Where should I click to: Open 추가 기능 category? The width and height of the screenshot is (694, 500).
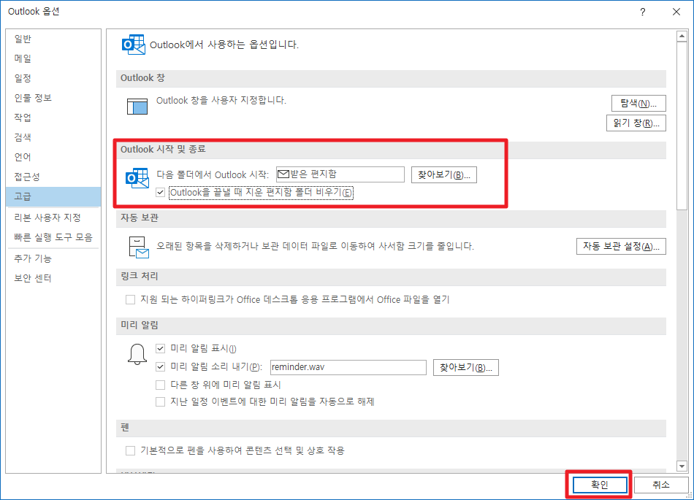53,258
